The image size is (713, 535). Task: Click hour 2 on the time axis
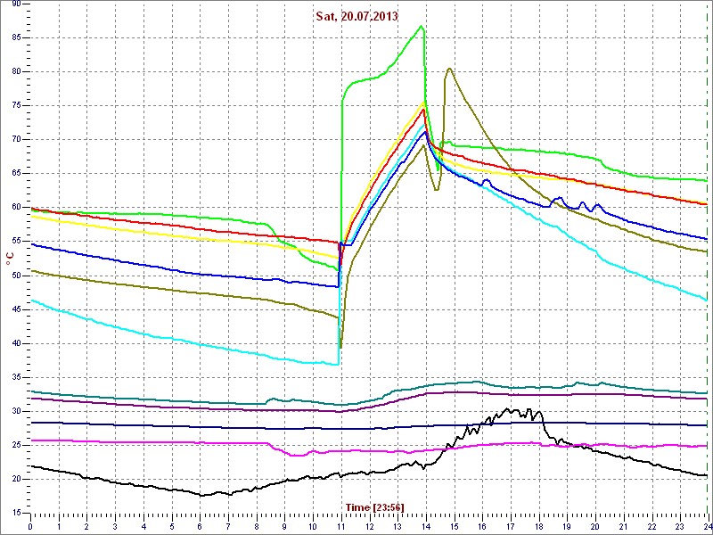click(86, 526)
